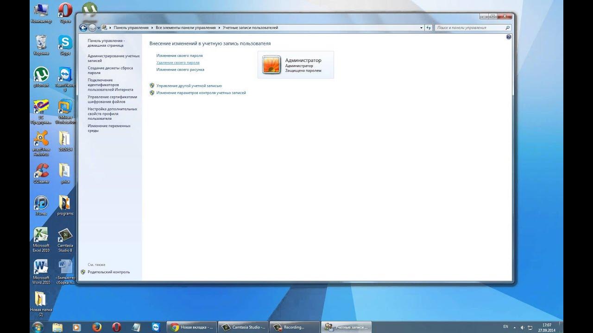Click Все элементы панели управления breadcrumb
Image resolution: width=593 pixels, height=333 pixels.
185,28
